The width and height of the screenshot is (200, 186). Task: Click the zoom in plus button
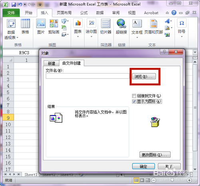tap(189, 180)
